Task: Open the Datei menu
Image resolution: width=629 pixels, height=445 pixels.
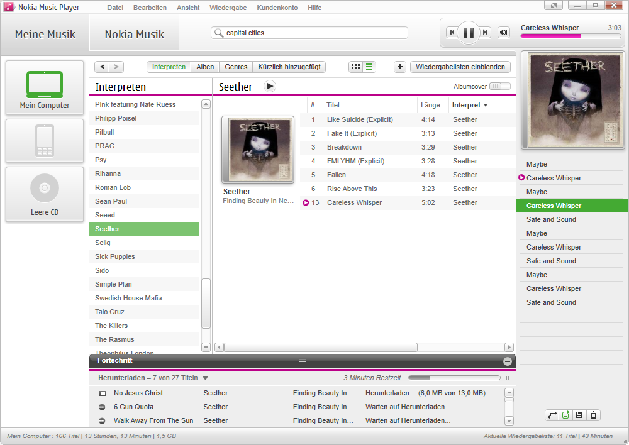Action: (x=114, y=8)
